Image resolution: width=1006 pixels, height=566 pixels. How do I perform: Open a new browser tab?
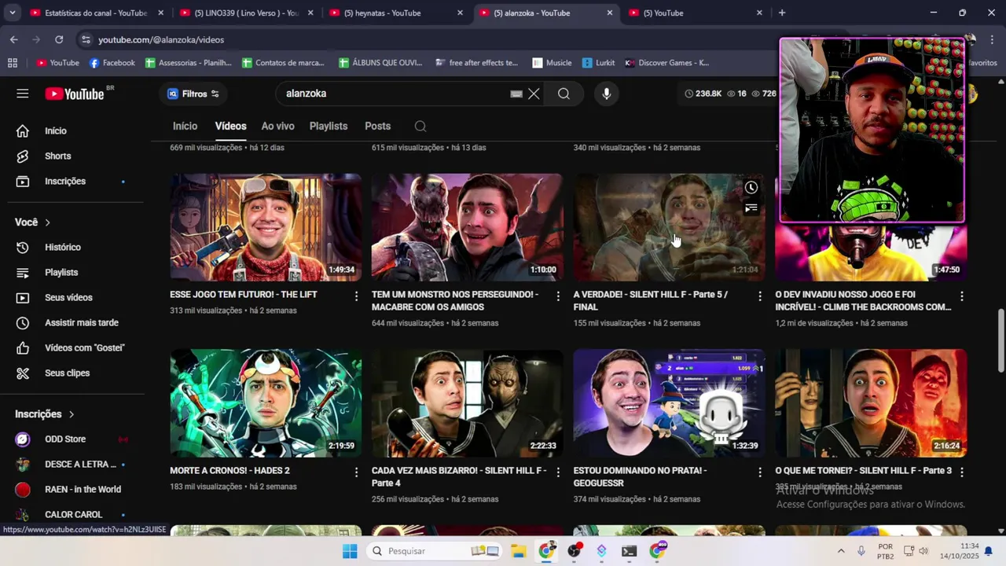pos(781,13)
